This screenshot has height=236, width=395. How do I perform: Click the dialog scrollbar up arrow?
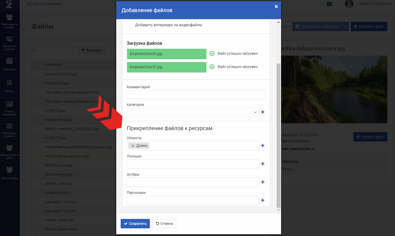(x=278, y=22)
